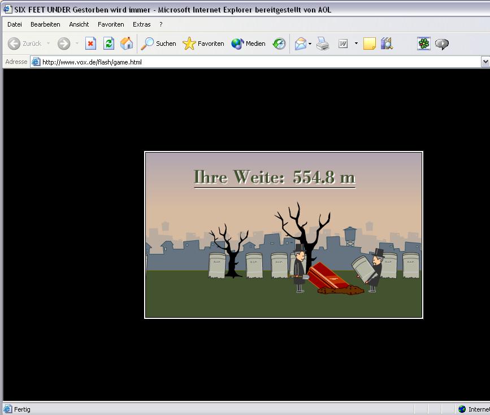Click the forward navigation arrow
Image resolution: width=490 pixels, height=415 pixels.
click(64, 44)
